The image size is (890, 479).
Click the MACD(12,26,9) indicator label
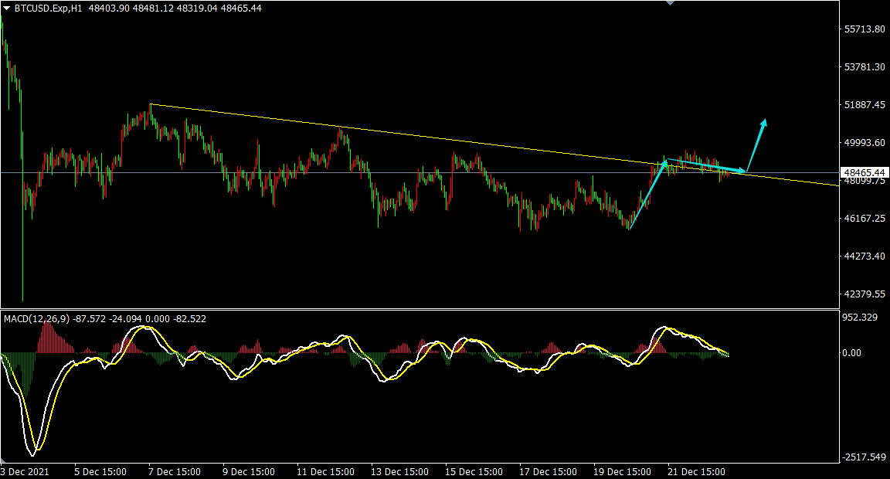(x=36, y=319)
